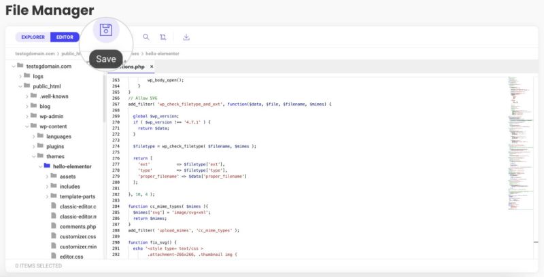Expand the languages folder chevron
The image size is (544, 277).
pos(33,136)
